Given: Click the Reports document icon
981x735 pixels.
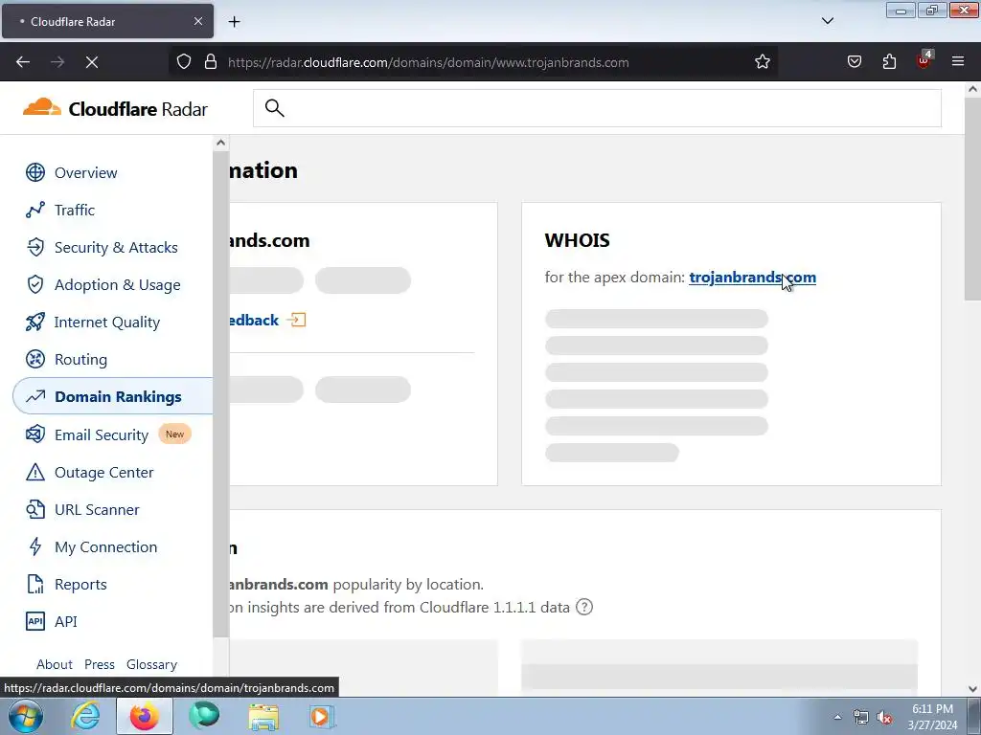Looking at the screenshot, I should 35,585.
